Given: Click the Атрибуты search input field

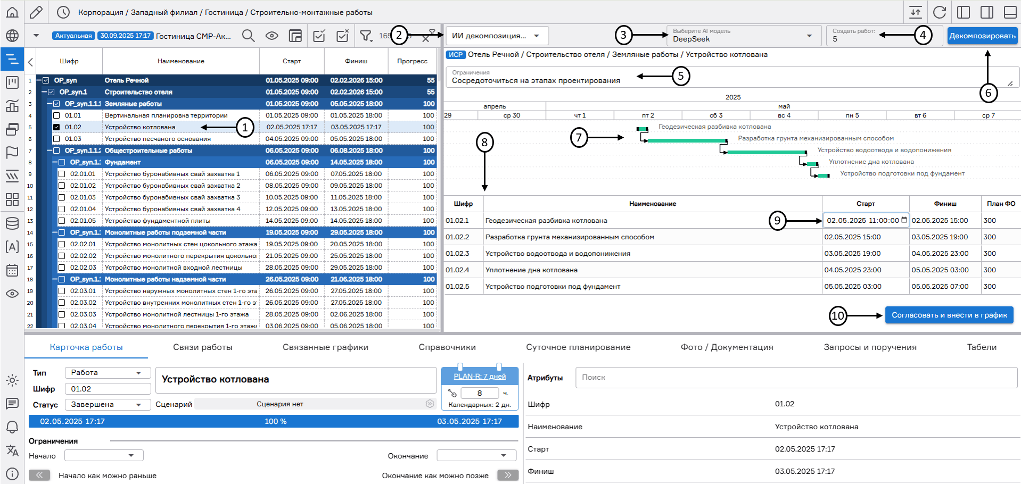Looking at the screenshot, I should (x=796, y=378).
